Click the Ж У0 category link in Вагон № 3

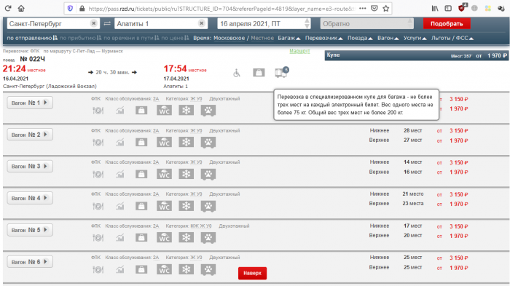point(196,162)
